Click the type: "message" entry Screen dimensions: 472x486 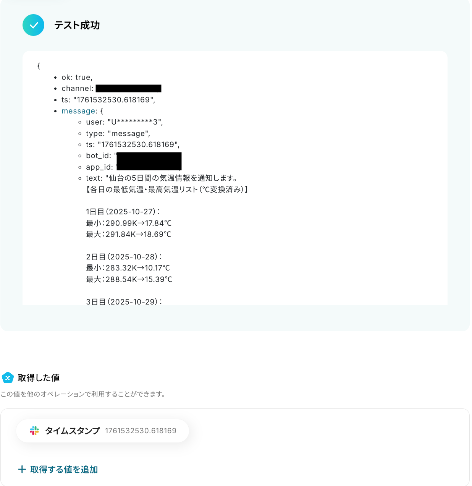pos(118,133)
